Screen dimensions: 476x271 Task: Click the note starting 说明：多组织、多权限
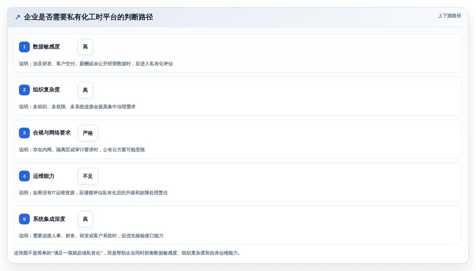[x=77, y=107]
